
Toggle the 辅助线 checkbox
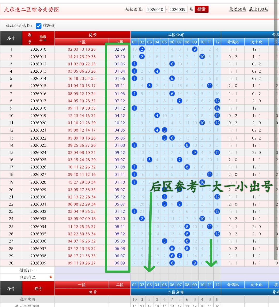pyautogui.click(x=39, y=26)
